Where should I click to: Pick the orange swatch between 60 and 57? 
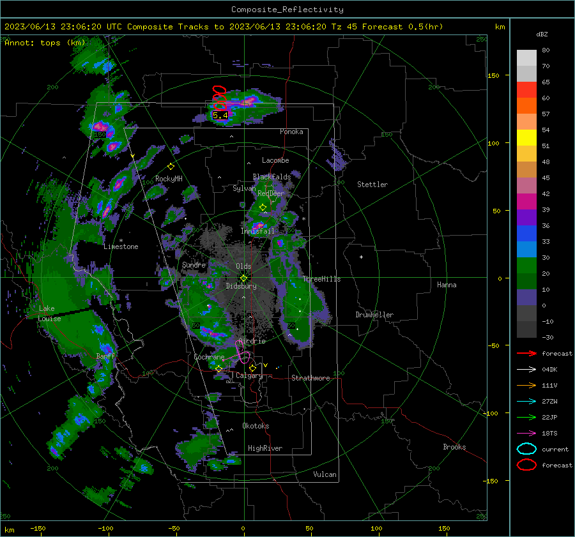click(526, 105)
